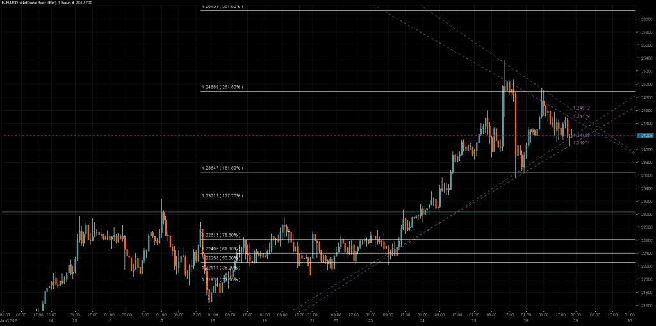Click the 1.22800 price axis label
Screen dimensions: 656x326
[x=644, y=227]
